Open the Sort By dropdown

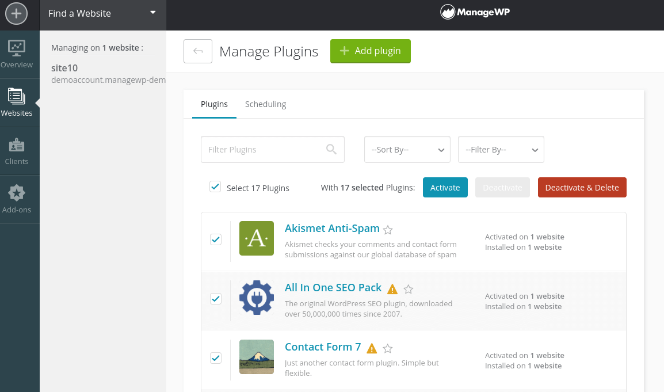(407, 149)
